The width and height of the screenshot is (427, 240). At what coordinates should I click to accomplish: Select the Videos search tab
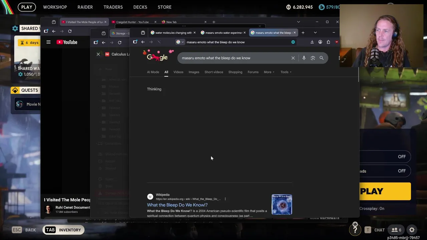pyautogui.click(x=178, y=72)
